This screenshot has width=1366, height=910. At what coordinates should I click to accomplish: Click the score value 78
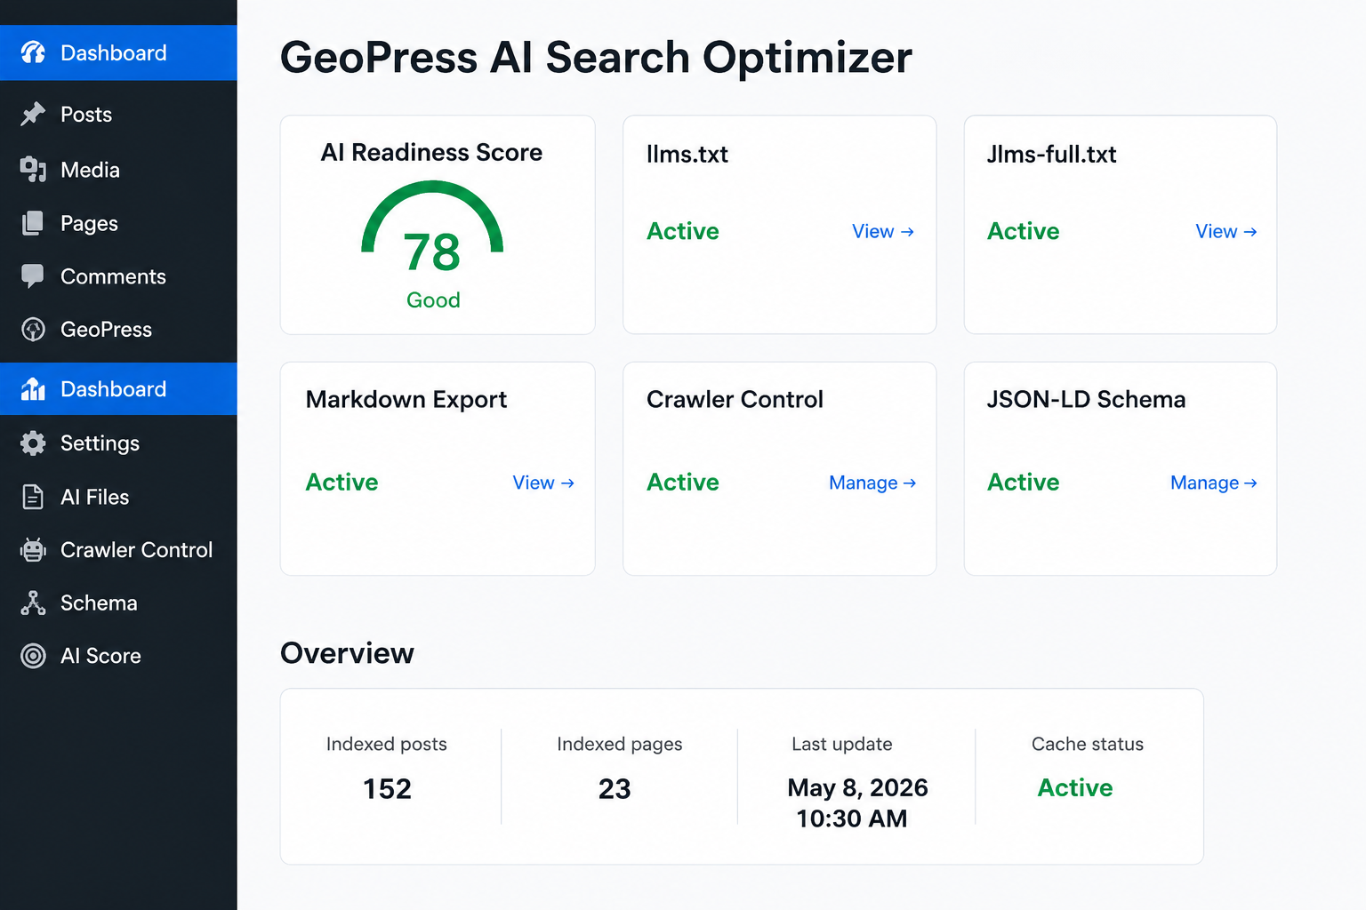(x=432, y=252)
